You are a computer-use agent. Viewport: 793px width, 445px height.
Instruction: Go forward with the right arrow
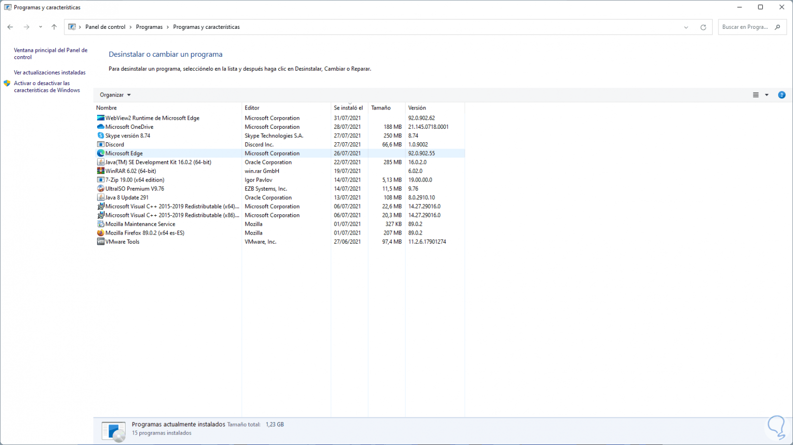point(26,27)
